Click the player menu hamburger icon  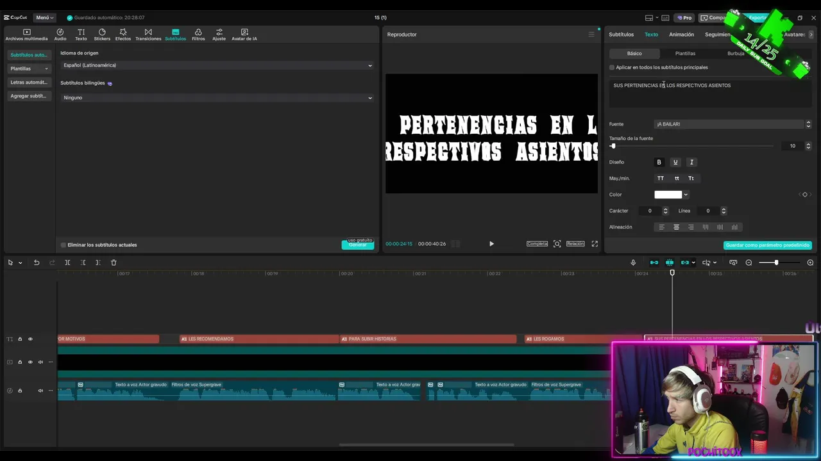coord(591,35)
